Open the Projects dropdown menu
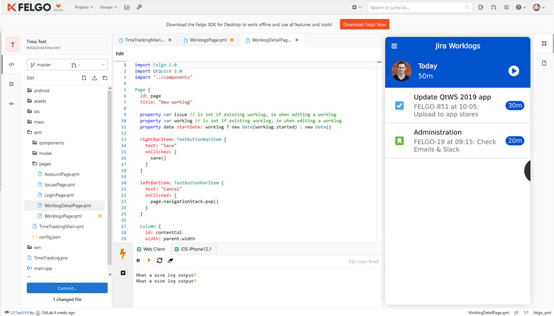This screenshot has height=316, width=554. 84,7
